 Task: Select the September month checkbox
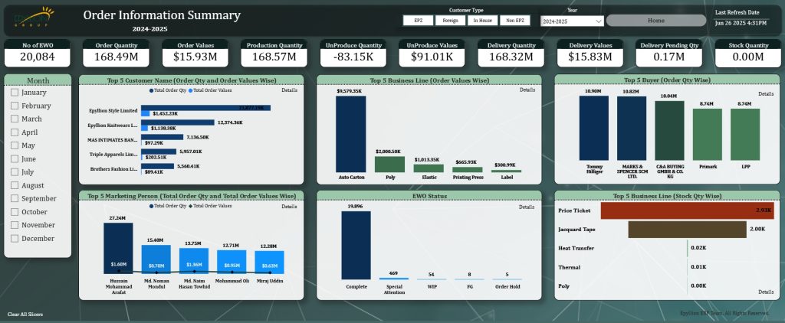[15, 198]
